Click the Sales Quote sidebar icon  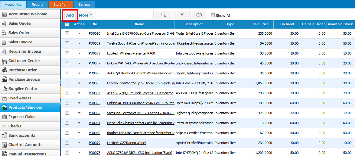4,24
